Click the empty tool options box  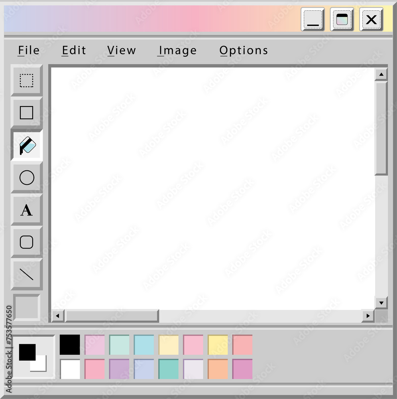(x=27, y=307)
